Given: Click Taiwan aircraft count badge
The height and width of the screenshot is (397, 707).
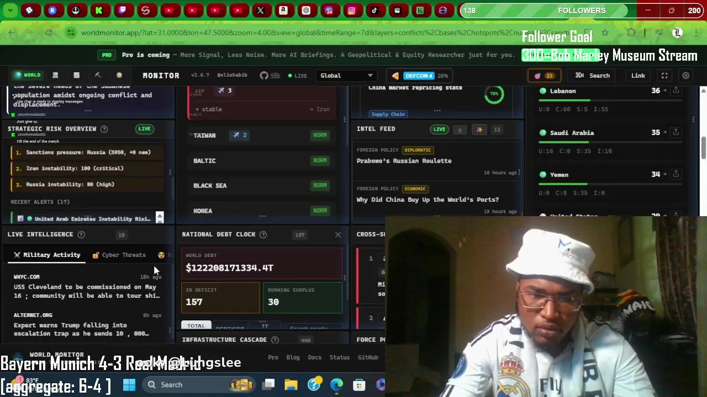Looking at the screenshot, I should point(240,135).
